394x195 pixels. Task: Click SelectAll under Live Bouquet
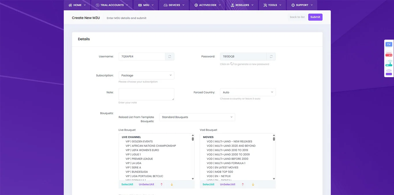[x=127, y=184]
